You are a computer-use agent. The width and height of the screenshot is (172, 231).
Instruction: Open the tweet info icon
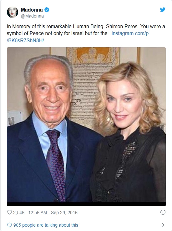pyautogui.click(x=163, y=212)
